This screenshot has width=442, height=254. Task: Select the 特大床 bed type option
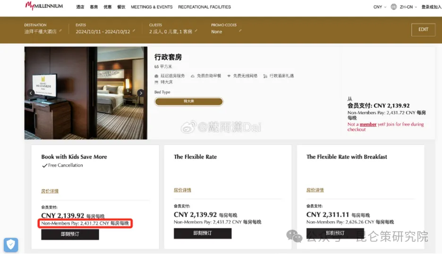point(188,102)
